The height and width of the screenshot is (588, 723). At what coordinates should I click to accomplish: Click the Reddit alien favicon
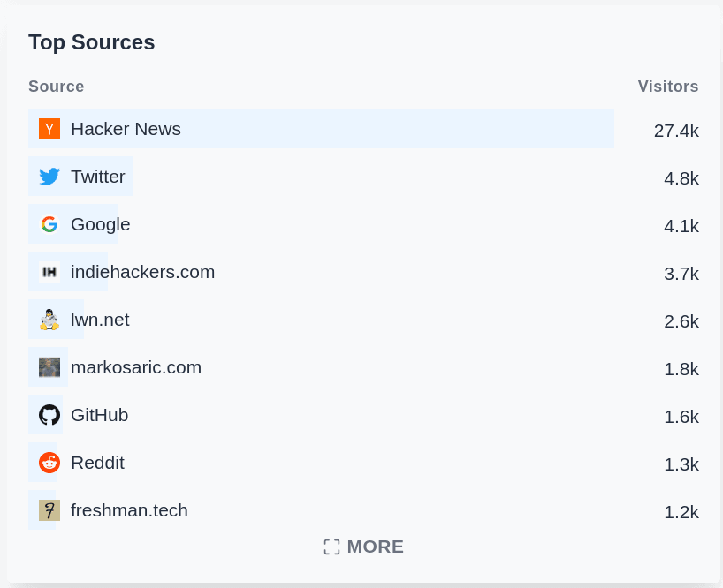point(49,462)
